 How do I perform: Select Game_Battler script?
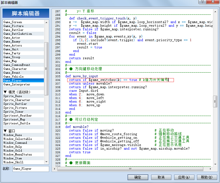point(23,30)
